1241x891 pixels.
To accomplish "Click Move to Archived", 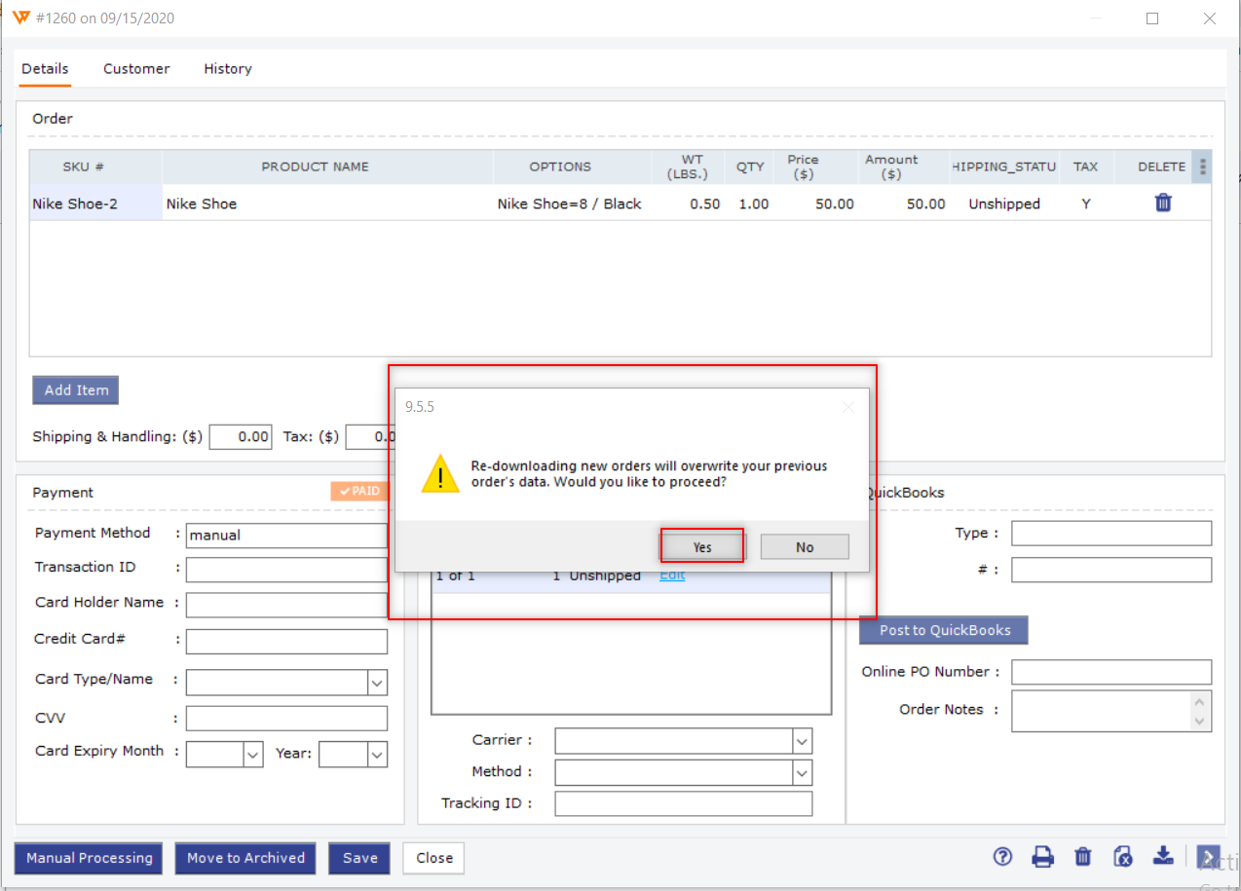I will (x=245, y=858).
